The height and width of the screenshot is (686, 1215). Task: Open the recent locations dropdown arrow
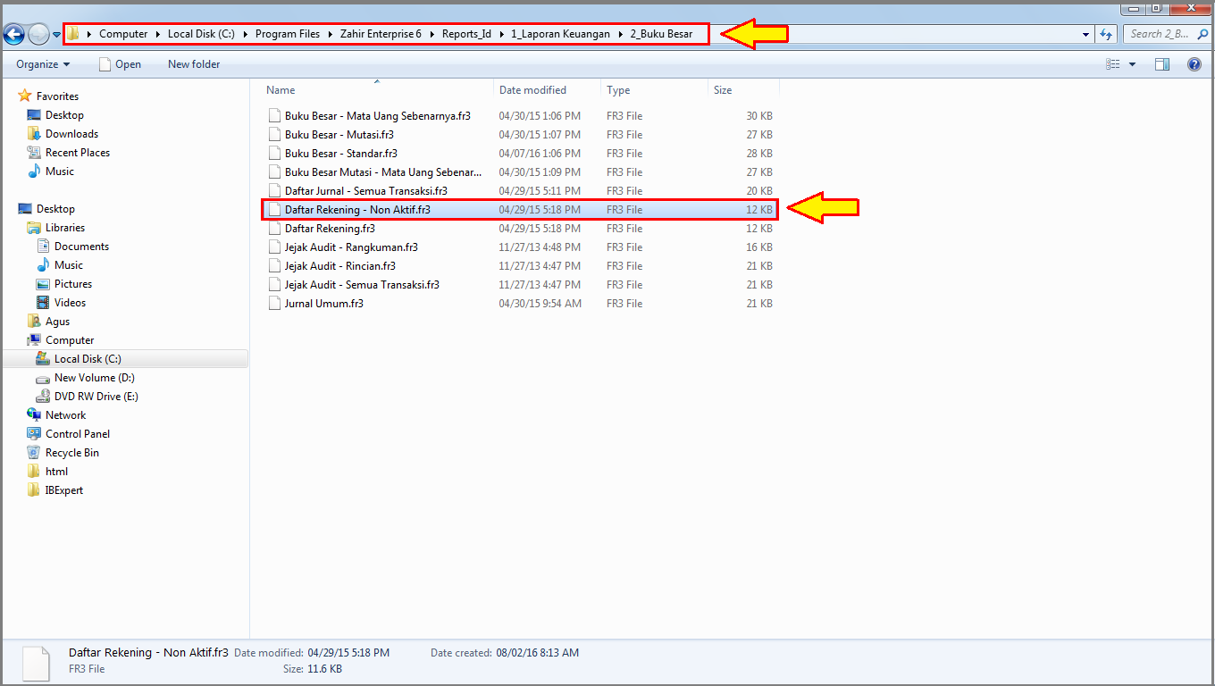pyautogui.click(x=56, y=35)
